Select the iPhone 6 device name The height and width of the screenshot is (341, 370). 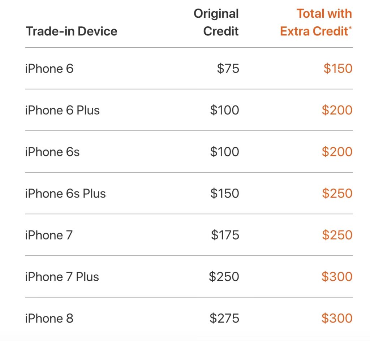coord(49,68)
